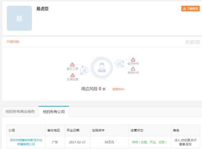The height and width of the screenshot is (149, 202).
Task: Click the 易虎臣 name title
Action: click(42, 9)
